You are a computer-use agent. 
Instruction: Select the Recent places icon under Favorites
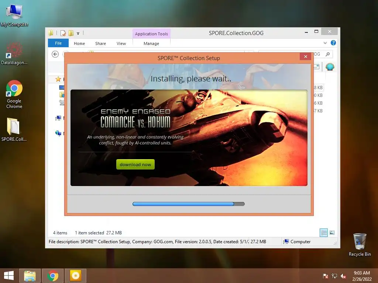pos(62,103)
